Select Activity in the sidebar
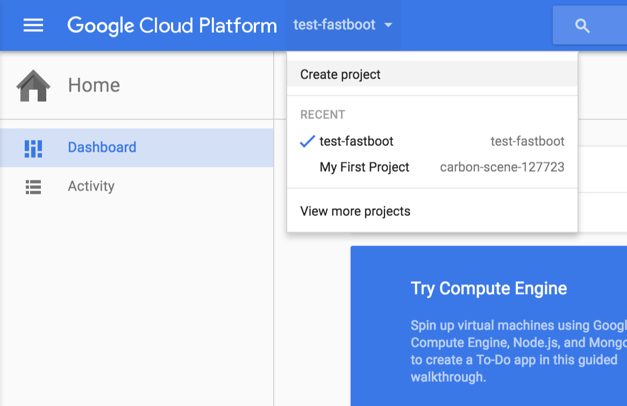This screenshot has width=627, height=406. click(x=90, y=186)
